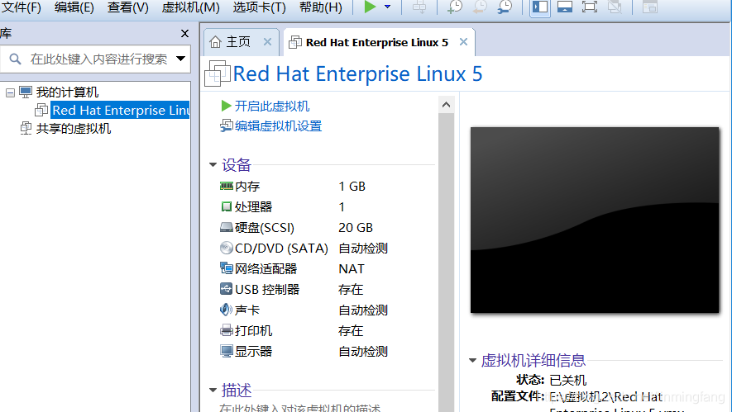This screenshot has width=732, height=412.
Task: Click the device panel vertical scrollbar track
Action: pos(447,262)
